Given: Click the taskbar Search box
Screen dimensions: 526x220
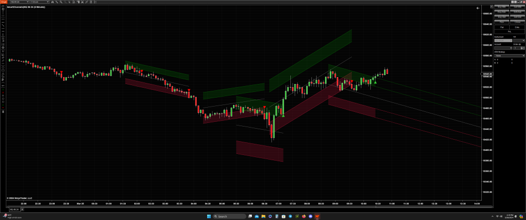Looking at the screenshot, I should click(229, 216).
